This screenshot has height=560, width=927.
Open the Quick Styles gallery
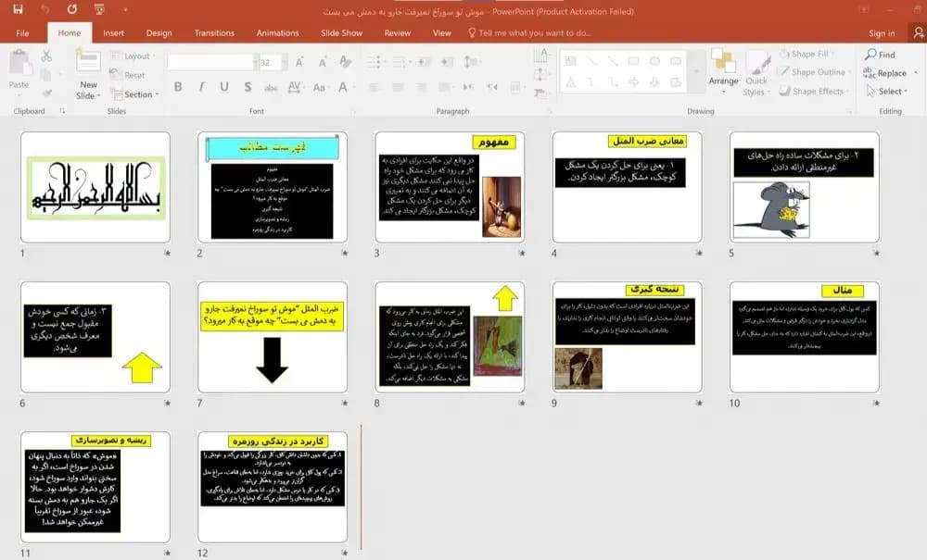(x=756, y=73)
